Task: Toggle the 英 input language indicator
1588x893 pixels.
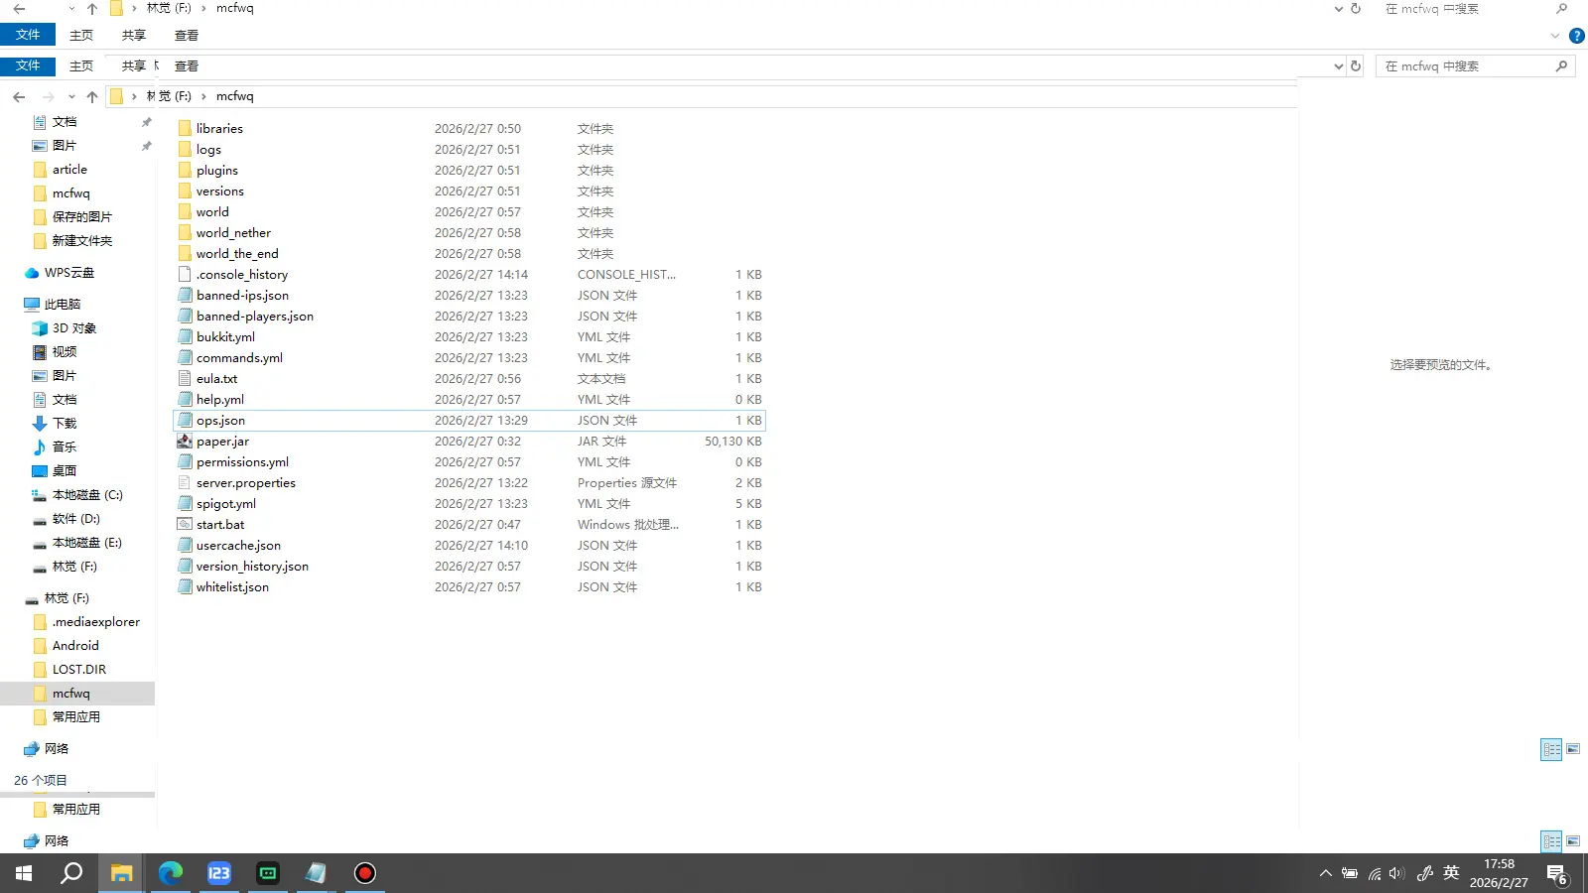Action: click(1451, 873)
